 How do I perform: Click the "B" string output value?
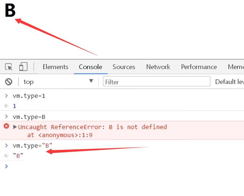tap(18, 156)
